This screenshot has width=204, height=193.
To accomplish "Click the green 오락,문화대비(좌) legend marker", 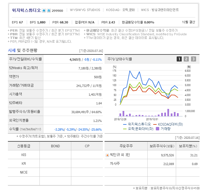I will coord(125,129).
